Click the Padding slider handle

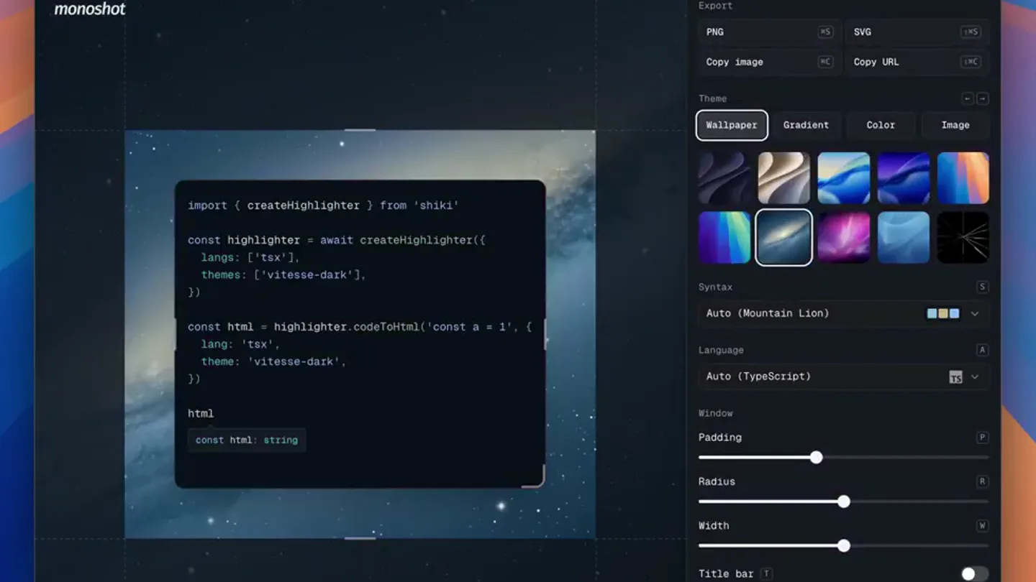click(x=816, y=458)
